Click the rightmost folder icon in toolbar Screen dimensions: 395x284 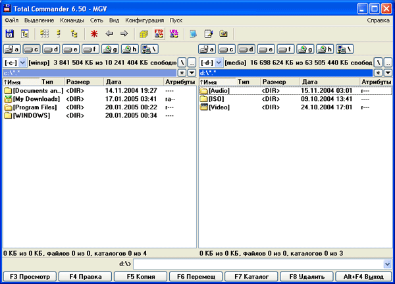tap(223, 34)
